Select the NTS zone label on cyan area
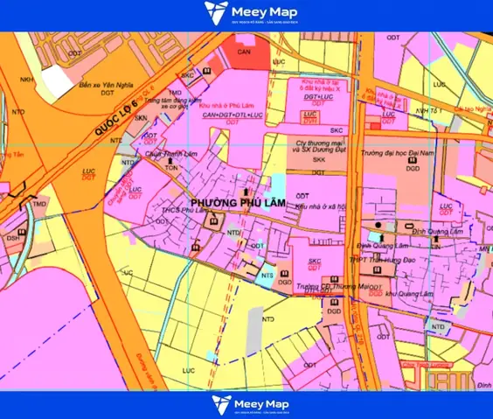The height and width of the screenshot is (419, 493). 267,276
